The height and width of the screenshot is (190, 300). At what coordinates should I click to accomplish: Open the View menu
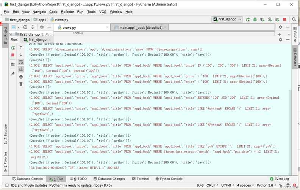click(26, 12)
